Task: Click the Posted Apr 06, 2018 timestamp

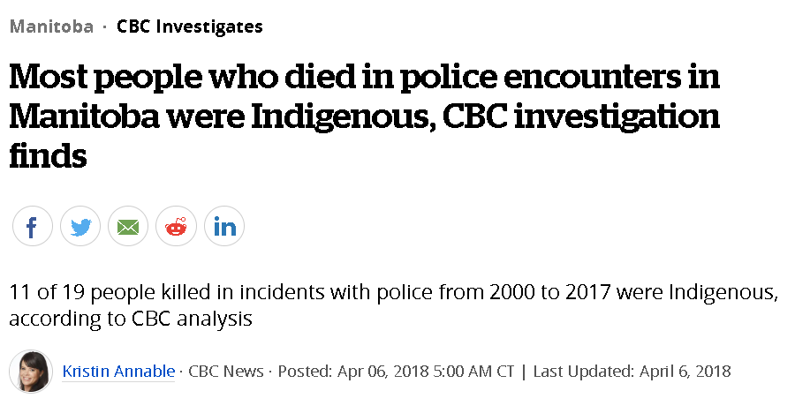Action: 396,372
